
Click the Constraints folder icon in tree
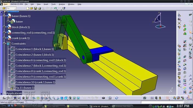coord(8,44)
